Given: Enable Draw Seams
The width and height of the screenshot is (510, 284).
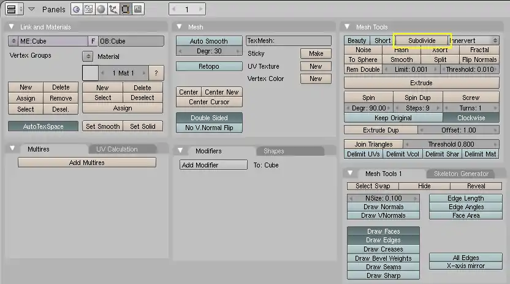Looking at the screenshot, I should click(x=384, y=267).
